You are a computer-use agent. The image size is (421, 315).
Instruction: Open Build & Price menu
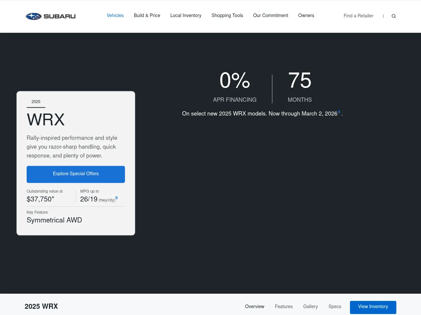(147, 15)
